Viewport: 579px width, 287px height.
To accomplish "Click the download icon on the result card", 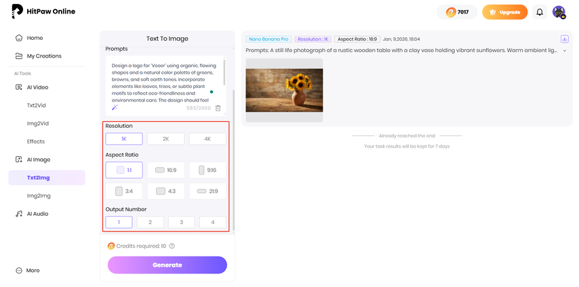I will click(x=564, y=39).
